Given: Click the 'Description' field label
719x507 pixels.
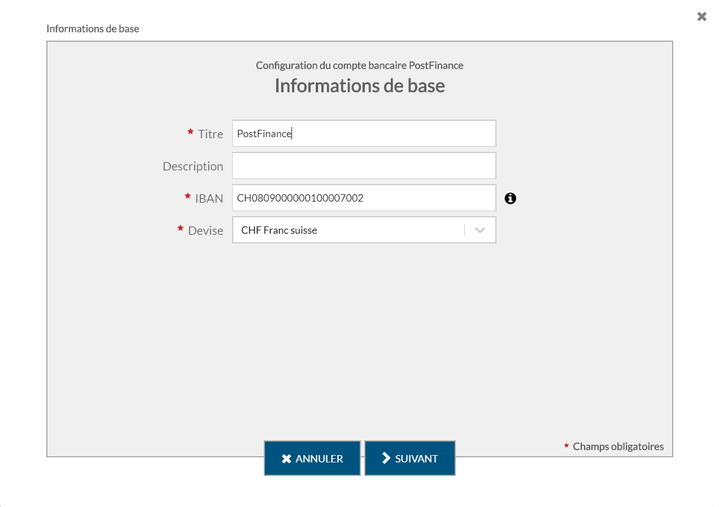Looking at the screenshot, I should pyautogui.click(x=193, y=167).
